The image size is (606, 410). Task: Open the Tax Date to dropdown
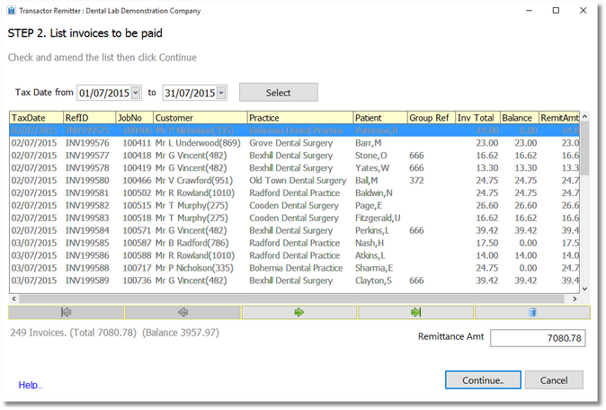(221, 93)
